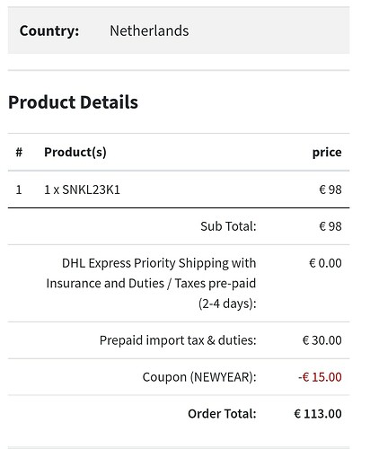
Task: Click the Product(s) column header
Action: [x=75, y=153]
